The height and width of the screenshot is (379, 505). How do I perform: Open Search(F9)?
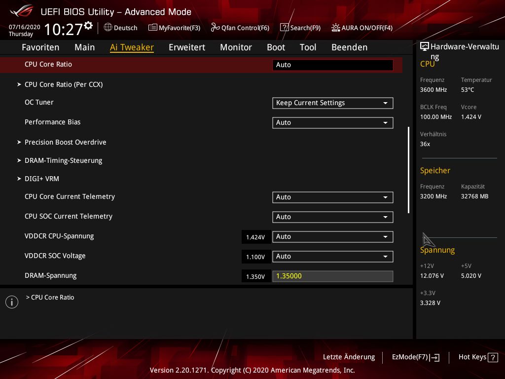(300, 28)
